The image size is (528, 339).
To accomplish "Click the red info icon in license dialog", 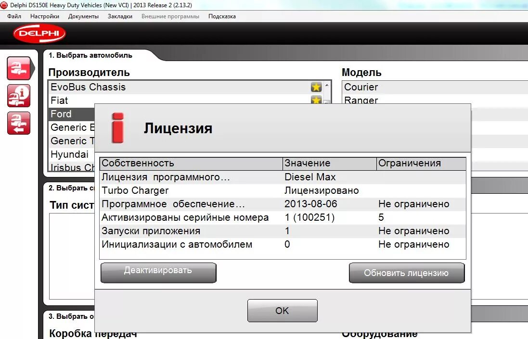I will (x=117, y=128).
